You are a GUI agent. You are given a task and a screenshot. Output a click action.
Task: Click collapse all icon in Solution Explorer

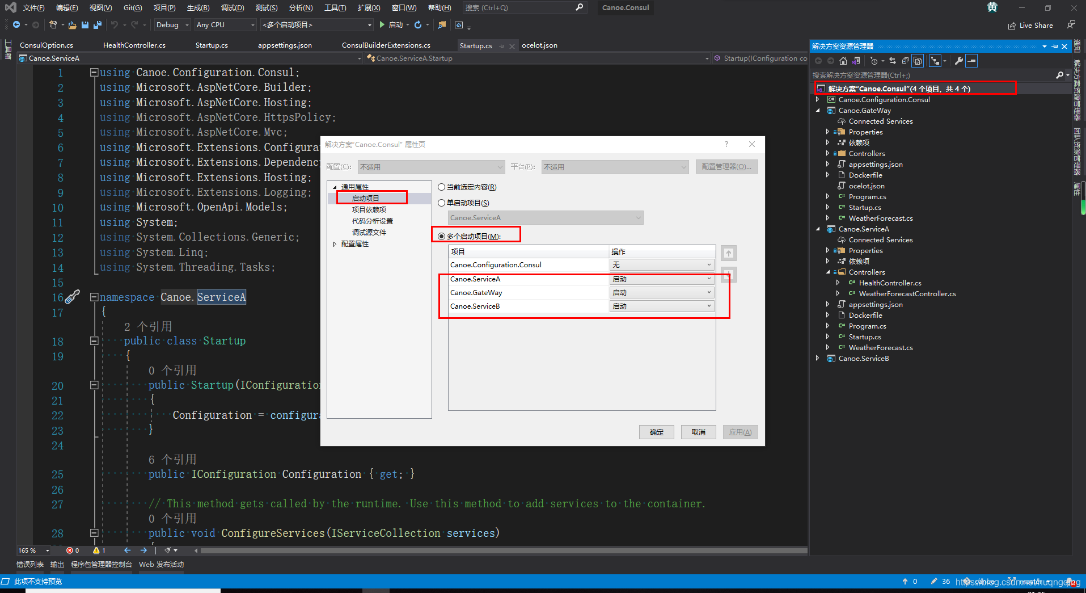click(x=905, y=61)
